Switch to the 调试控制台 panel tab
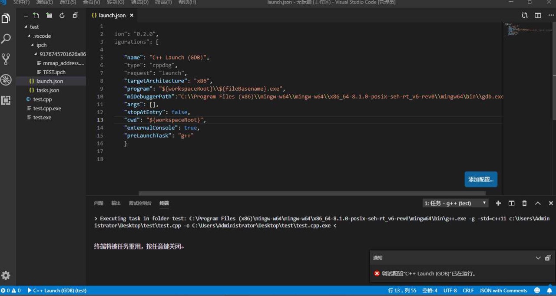 pos(140,203)
